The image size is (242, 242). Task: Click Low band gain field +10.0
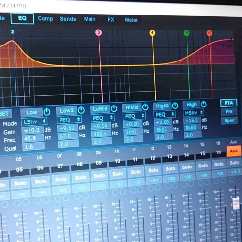pyautogui.click(x=32, y=130)
